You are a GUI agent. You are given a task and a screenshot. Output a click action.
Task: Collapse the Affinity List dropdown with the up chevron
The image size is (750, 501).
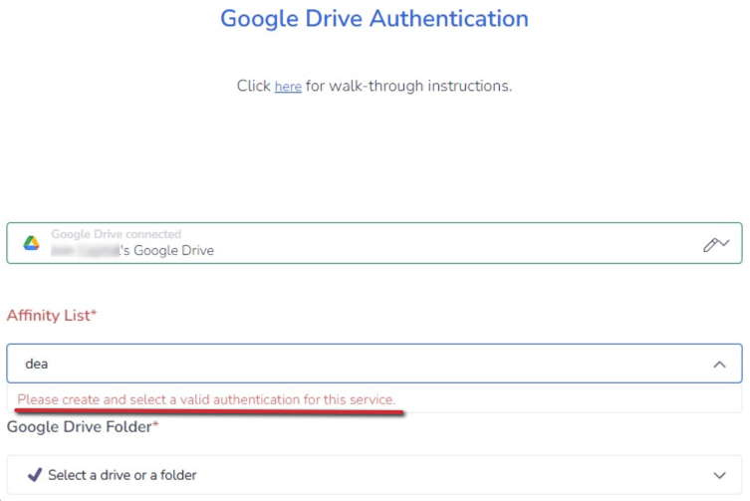tap(719, 365)
